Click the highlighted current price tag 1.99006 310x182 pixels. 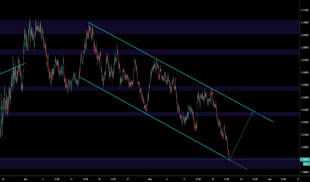305,159
